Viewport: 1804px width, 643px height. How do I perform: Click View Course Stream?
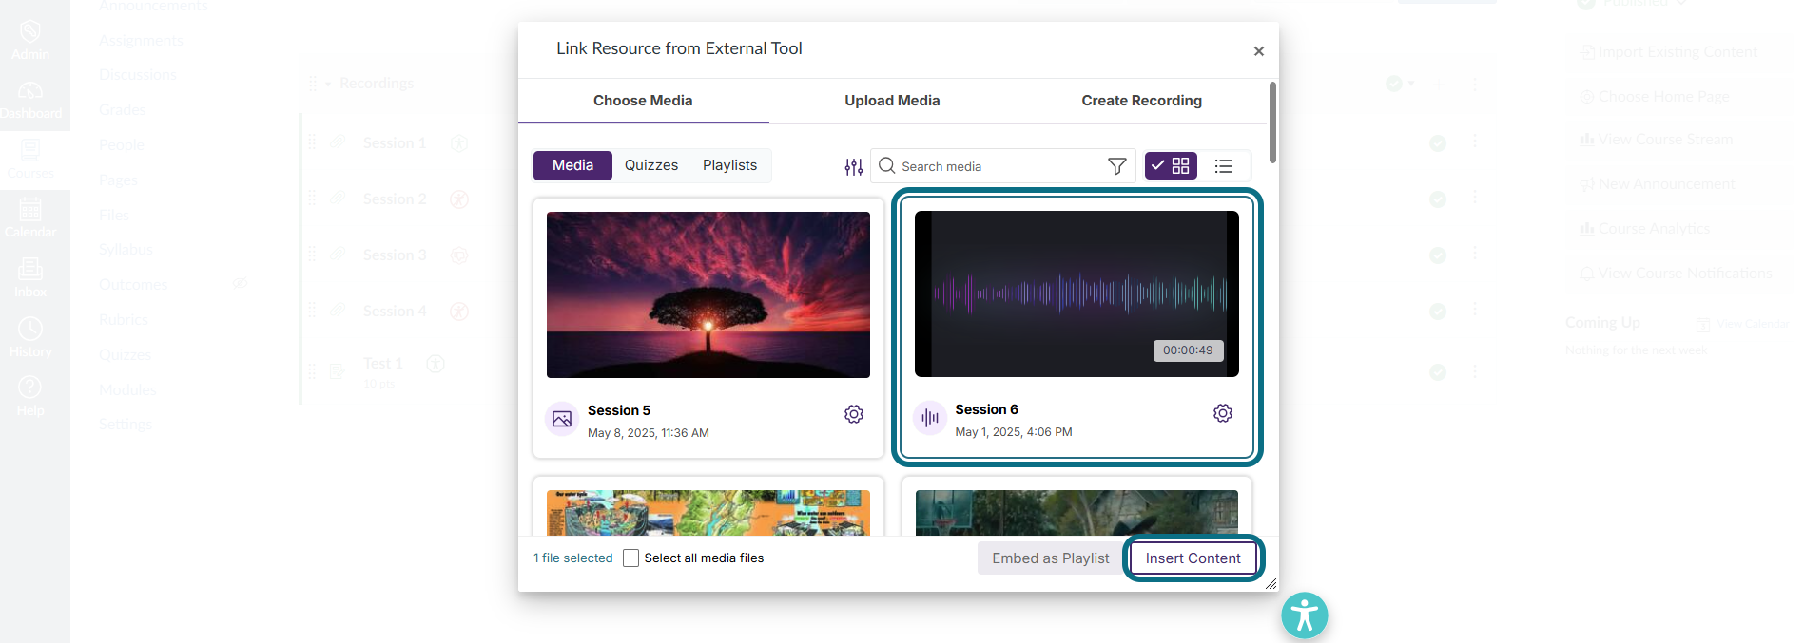(x=1657, y=140)
